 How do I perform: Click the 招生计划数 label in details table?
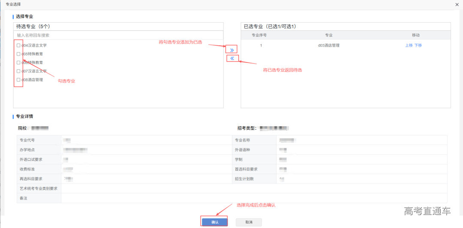coord(244,179)
